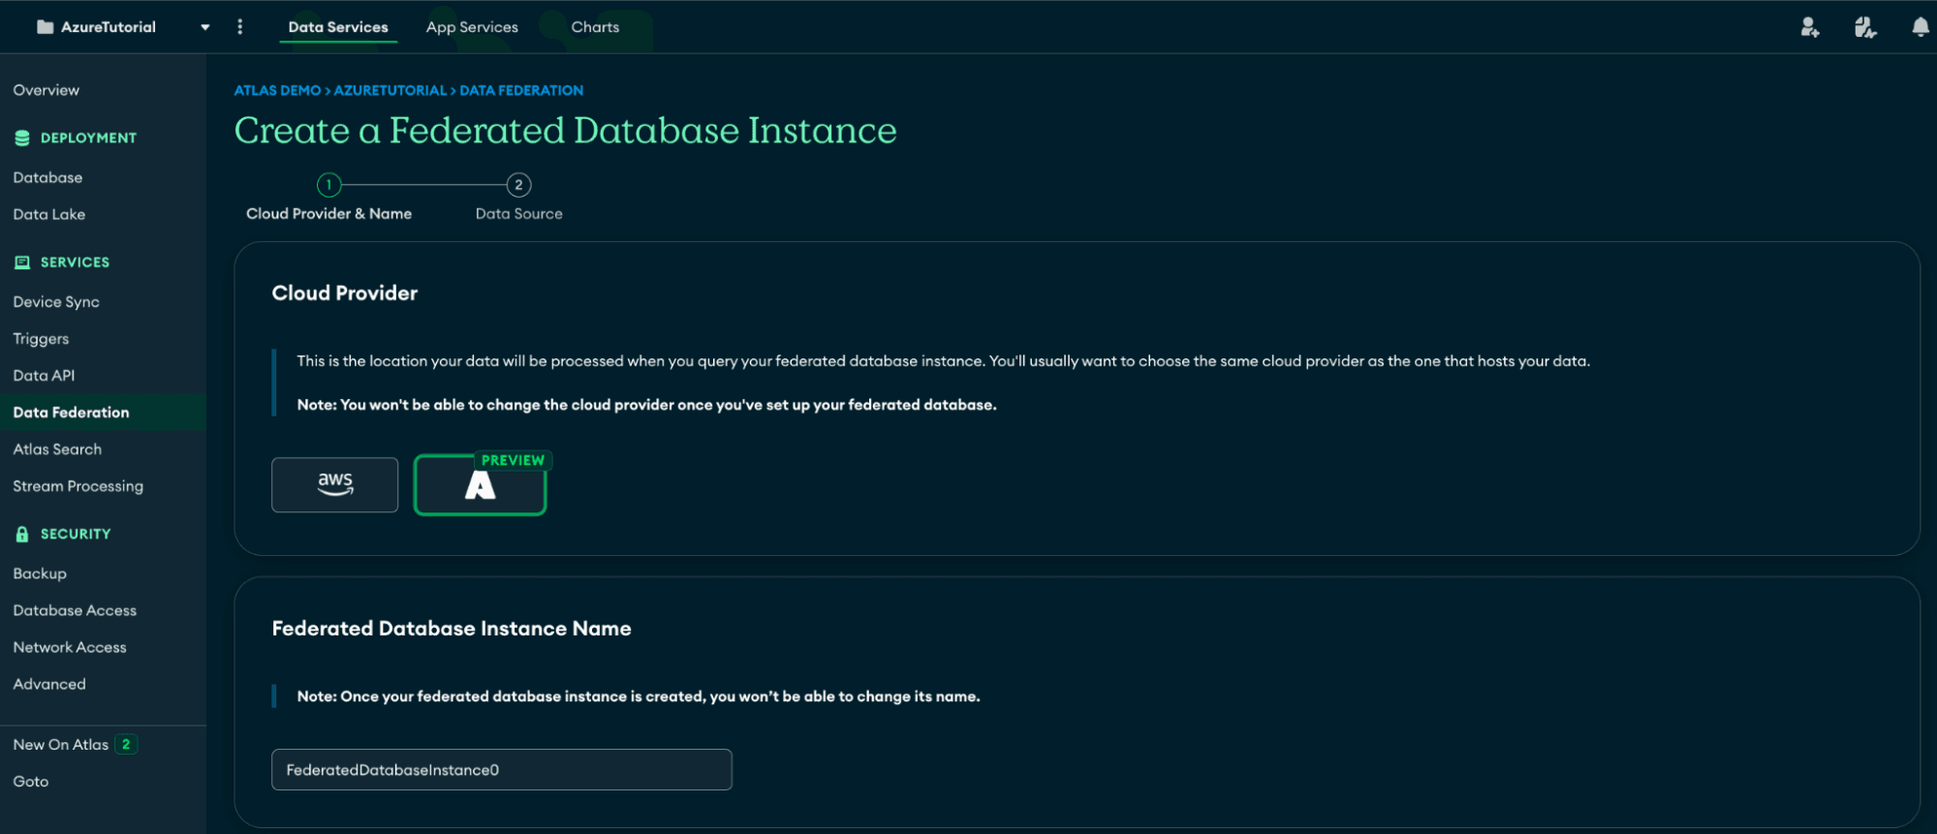Switch to the Charts tab
This screenshot has width=1937, height=834.
click(595, 27)
